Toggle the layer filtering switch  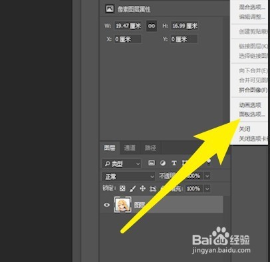click(x=208, y=162)
